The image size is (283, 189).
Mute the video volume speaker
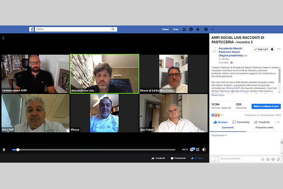pos(204,150)
